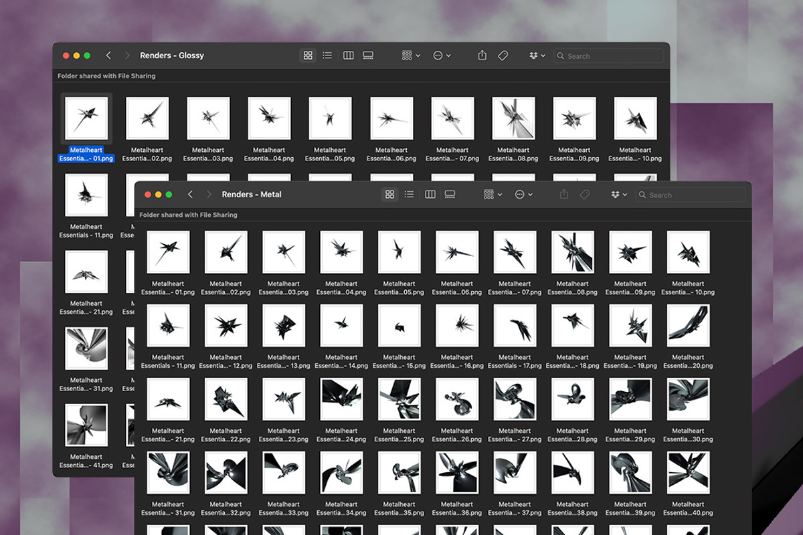Select Metal file thumbnail ending 20.png

pos(688,326)
